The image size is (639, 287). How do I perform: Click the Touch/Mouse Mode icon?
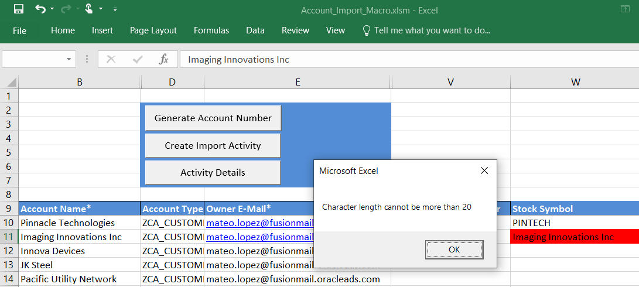tap(88, 9)
